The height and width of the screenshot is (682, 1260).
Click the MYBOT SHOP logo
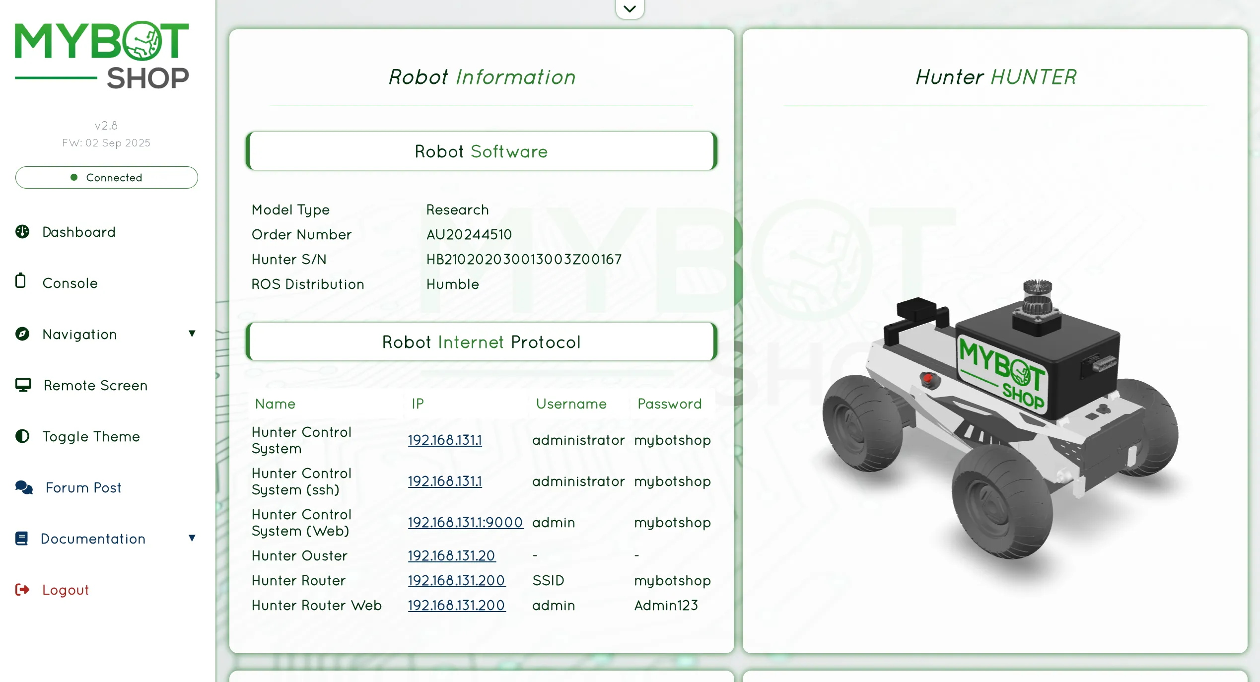click(102, 56)
